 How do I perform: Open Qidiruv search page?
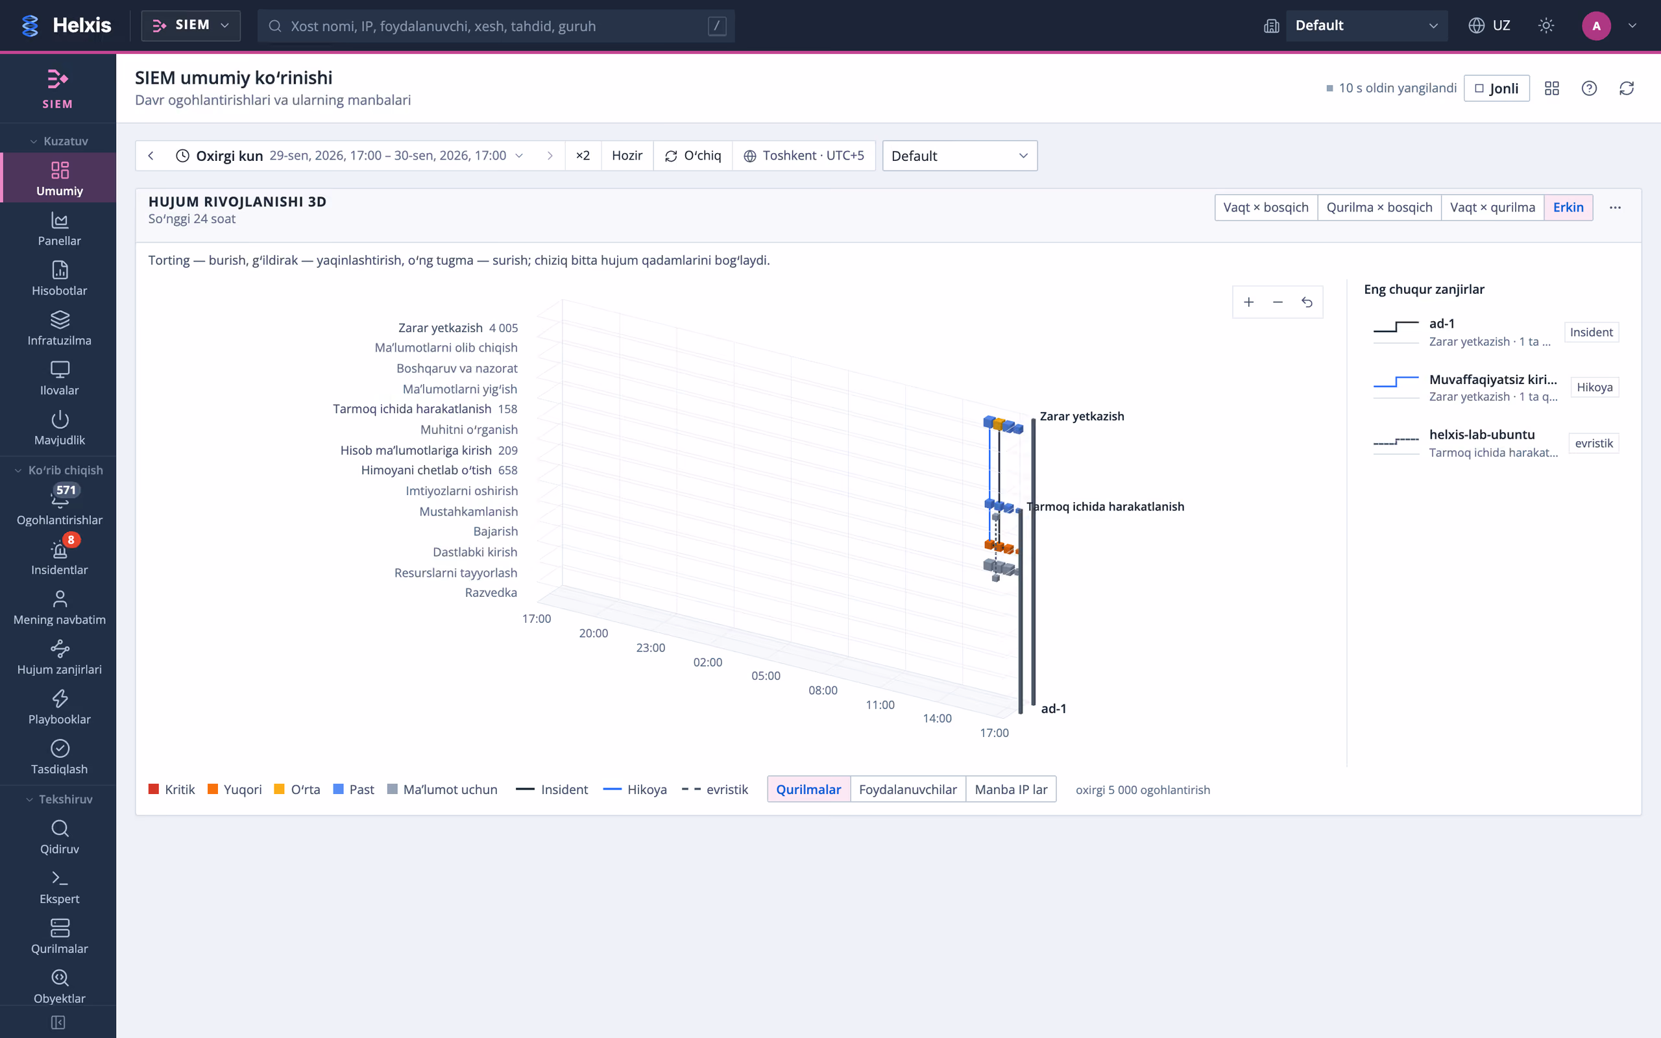tap(59, 837)
